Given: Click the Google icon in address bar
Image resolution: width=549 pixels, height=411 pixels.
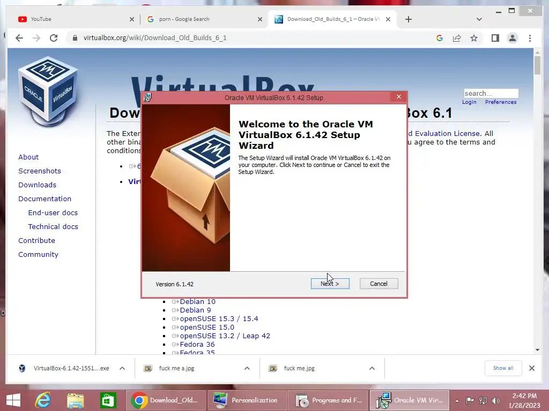Looking at the screenshot, I should [440, 38].
